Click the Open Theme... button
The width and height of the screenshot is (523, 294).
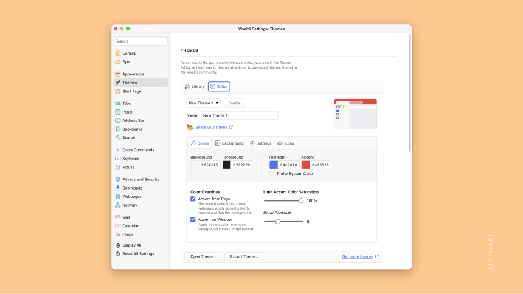click(x=204, y=256)
